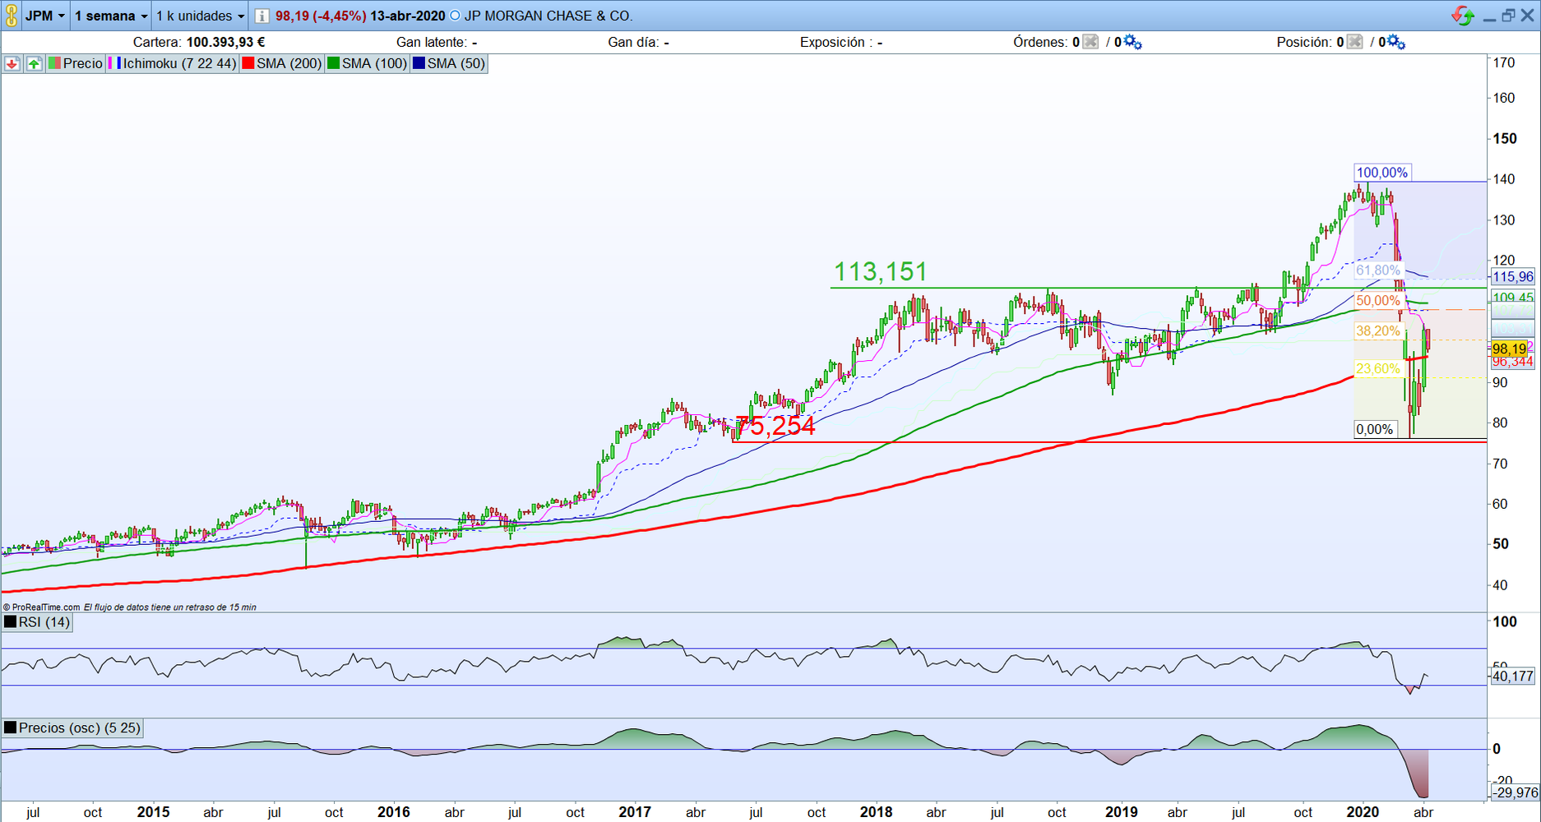Click the black Precios (osc) color square
Screen dimensions: 1541x822
[x=11, y=727]
